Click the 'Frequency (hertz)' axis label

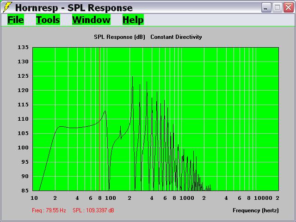click(x=256, y=210)
